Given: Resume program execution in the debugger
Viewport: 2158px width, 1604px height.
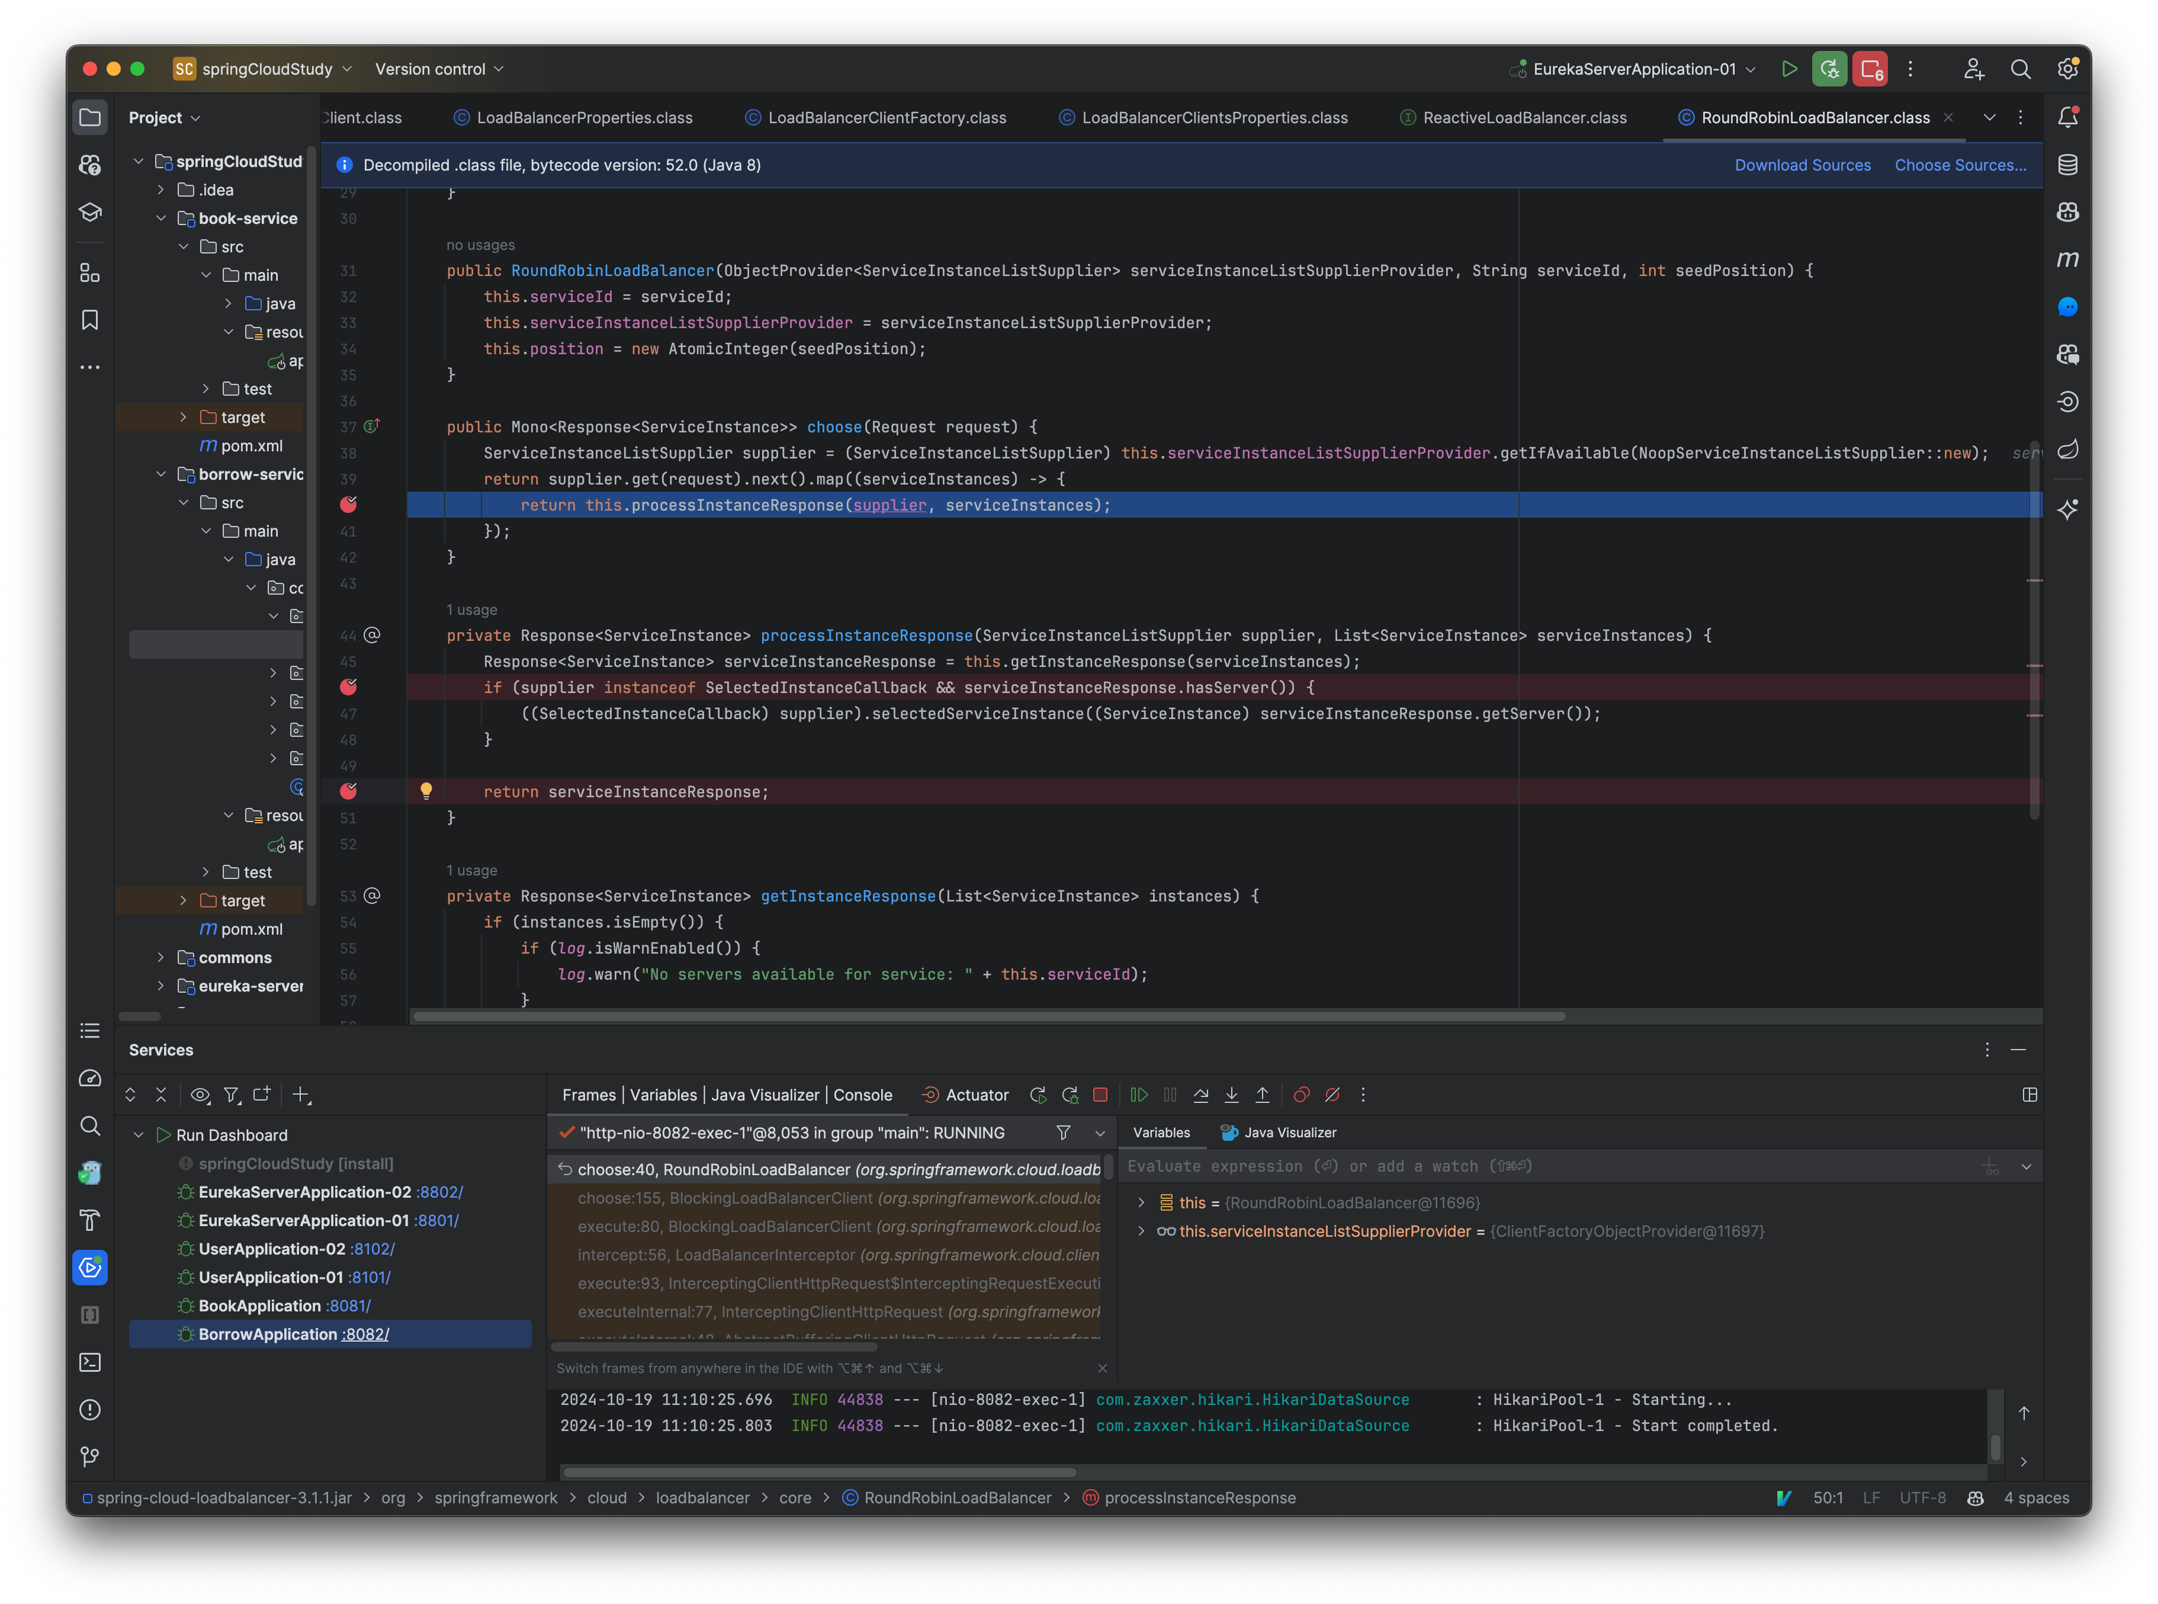Looking at the screenshot, I should click(1139, 1094).
